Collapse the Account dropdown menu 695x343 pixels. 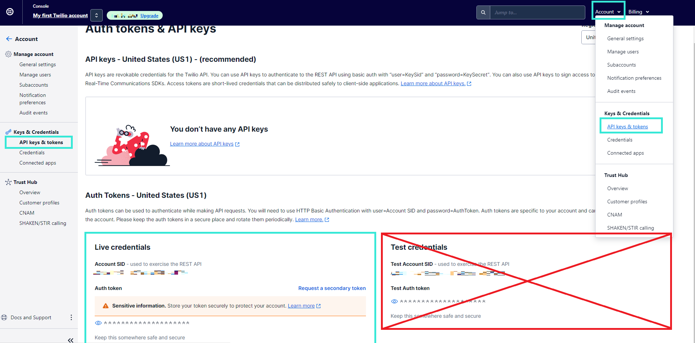click(608, 12)
